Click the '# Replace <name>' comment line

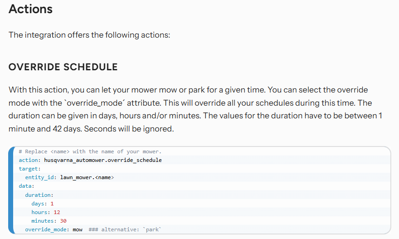pos(90,151)
